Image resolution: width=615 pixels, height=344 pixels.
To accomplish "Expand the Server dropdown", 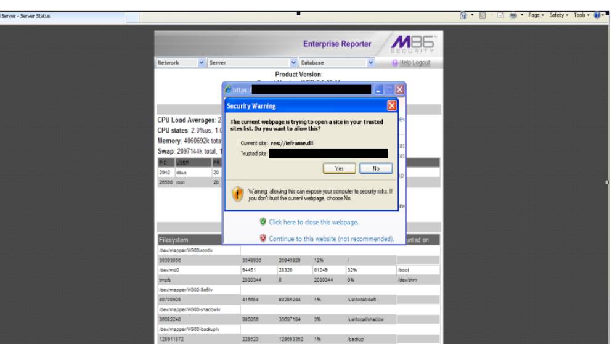I will coord(294,63).
